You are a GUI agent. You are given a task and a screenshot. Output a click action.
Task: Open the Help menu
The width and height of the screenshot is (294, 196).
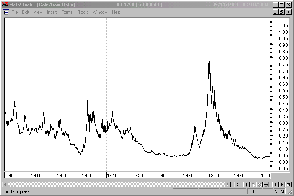(x=116, y=12)
